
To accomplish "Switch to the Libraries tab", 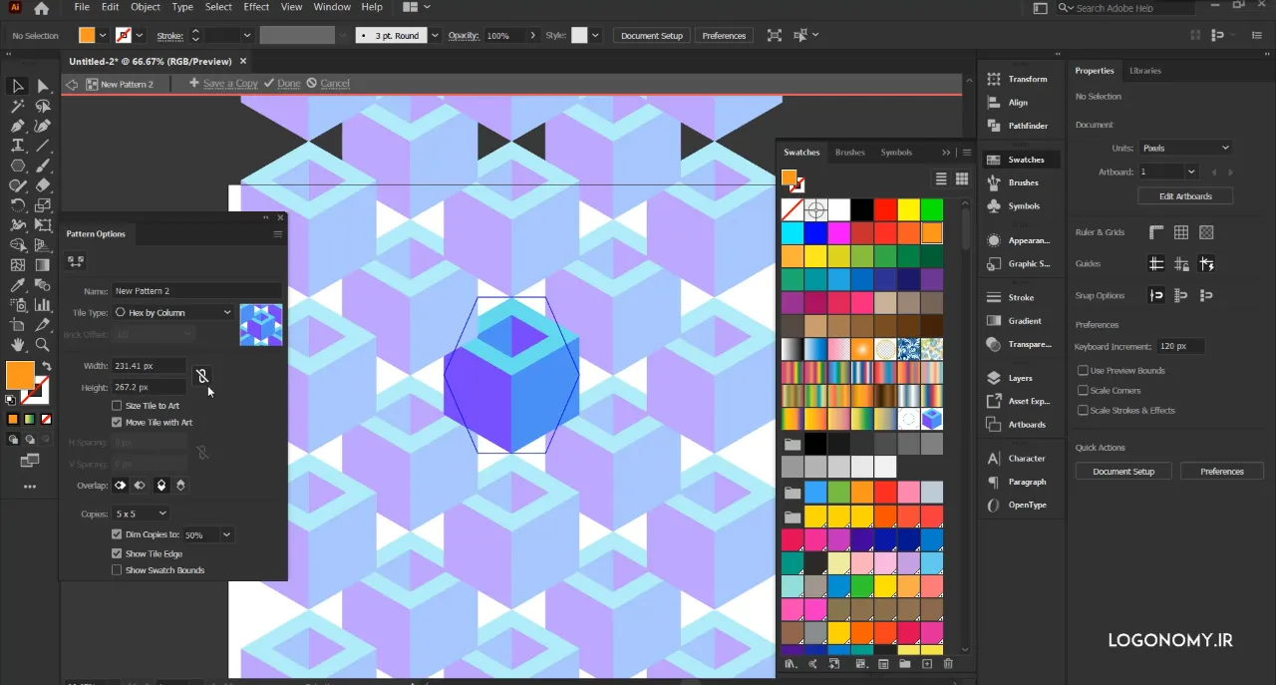I will click(x=1144, y=71).
